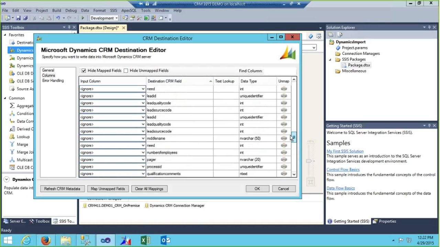Open the SSIS menu
440x247 pixels.
[113, 11]
